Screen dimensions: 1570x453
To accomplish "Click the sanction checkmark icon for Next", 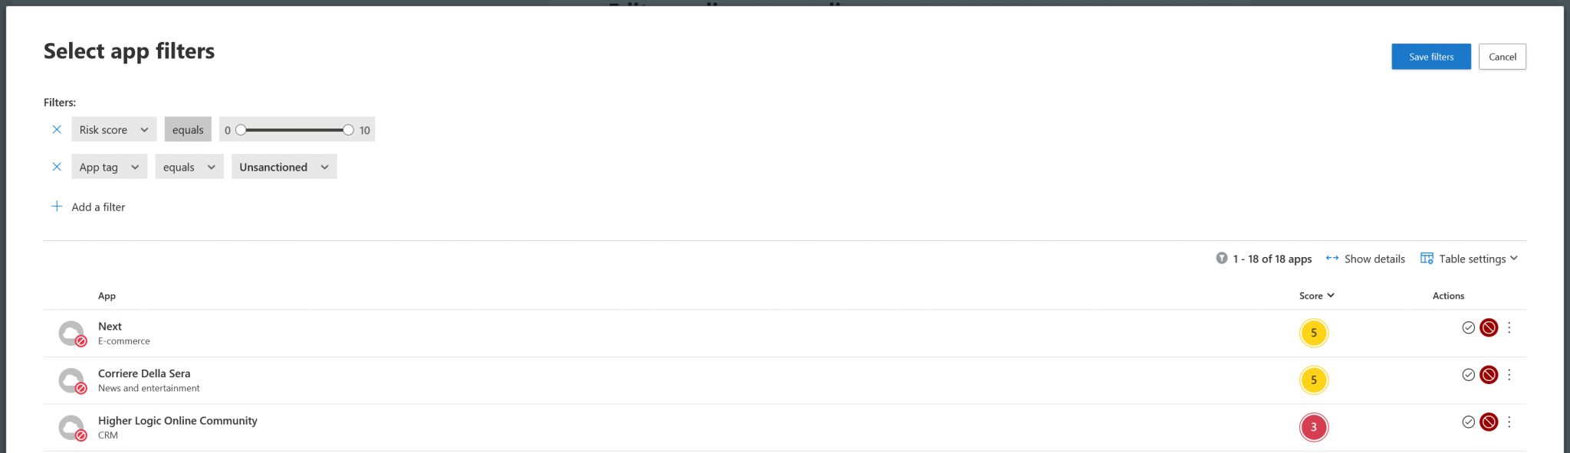I will pos(1468,328).
